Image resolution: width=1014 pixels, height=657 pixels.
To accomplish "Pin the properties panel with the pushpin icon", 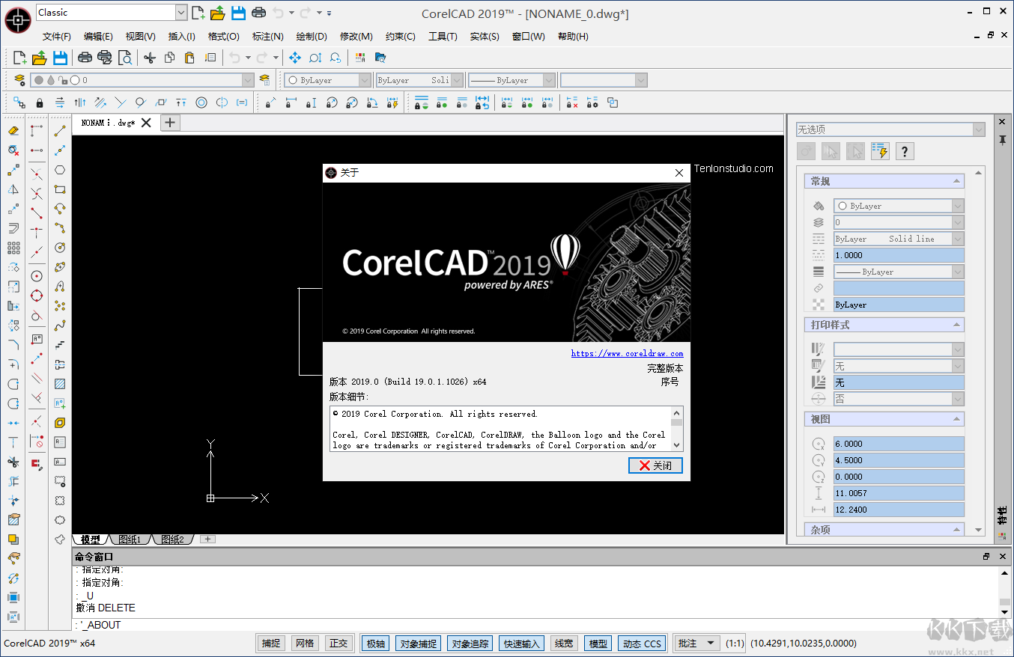I will click(1002, 140).
